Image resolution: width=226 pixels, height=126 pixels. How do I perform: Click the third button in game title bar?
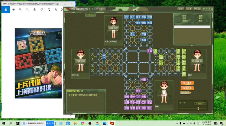point(197,9)
